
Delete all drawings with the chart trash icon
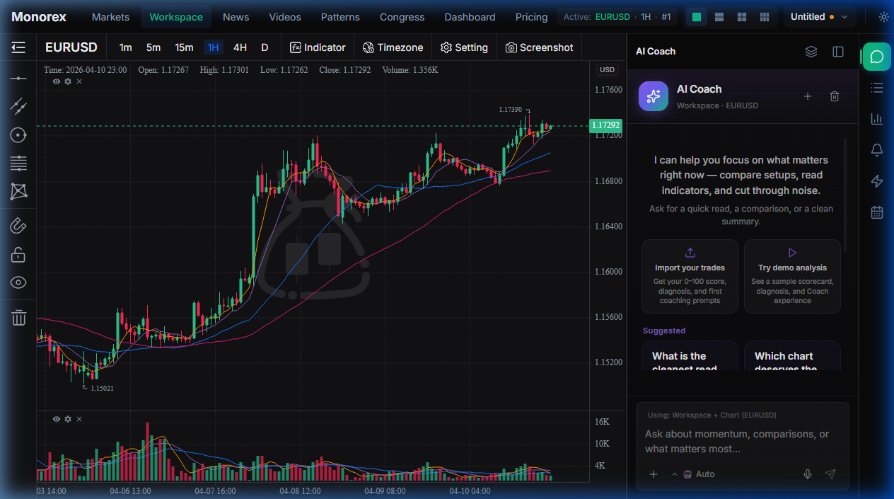(18, 318)
